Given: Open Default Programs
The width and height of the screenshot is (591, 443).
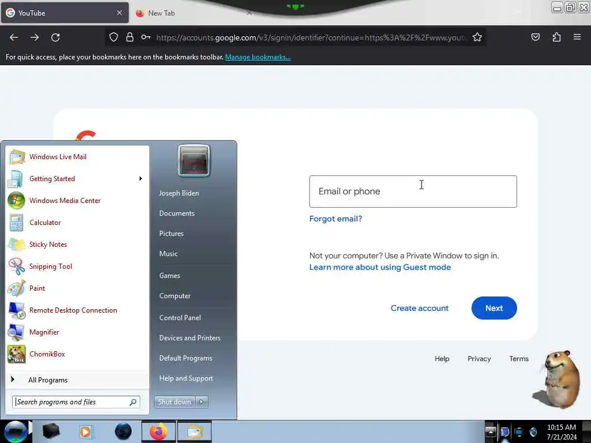Looking at the screenshot, I should (186, 358).
